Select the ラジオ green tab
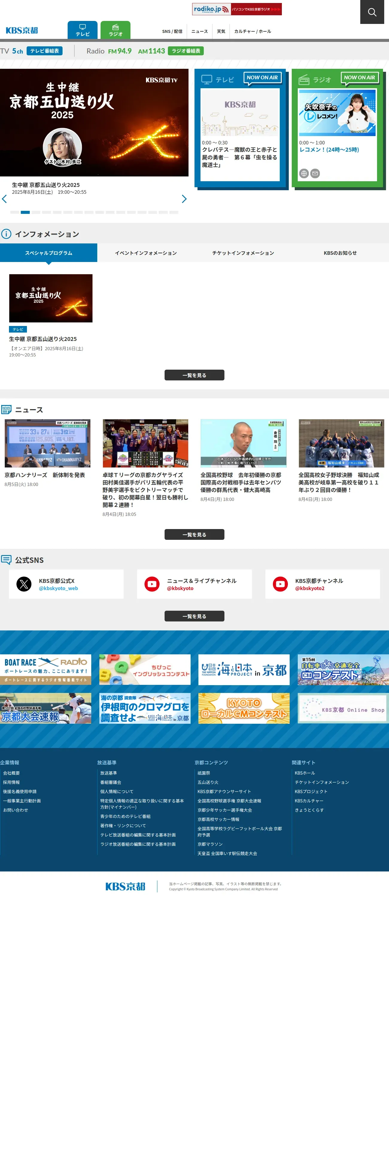 click(x=116, y=30)
